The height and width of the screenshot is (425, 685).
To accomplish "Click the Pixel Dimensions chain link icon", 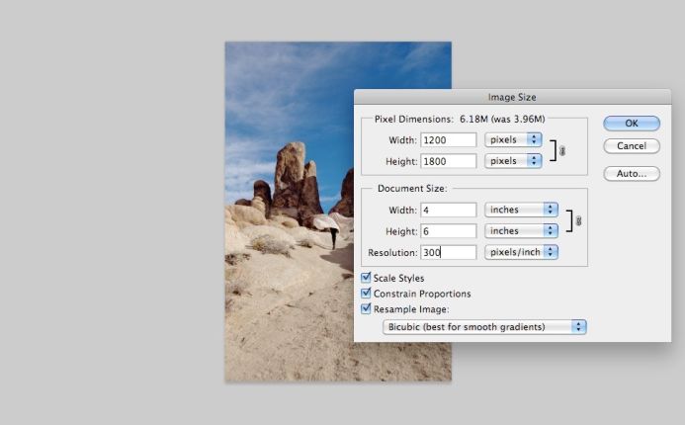I will [x=562, y=151].
